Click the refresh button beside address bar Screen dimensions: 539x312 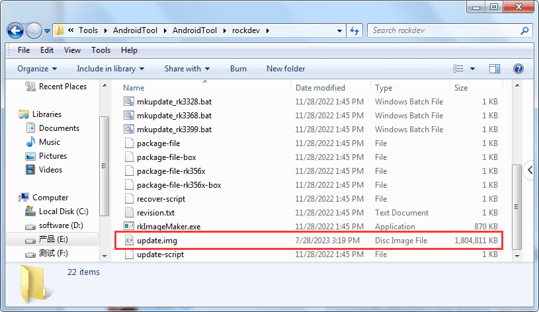(x=354, y=30)
